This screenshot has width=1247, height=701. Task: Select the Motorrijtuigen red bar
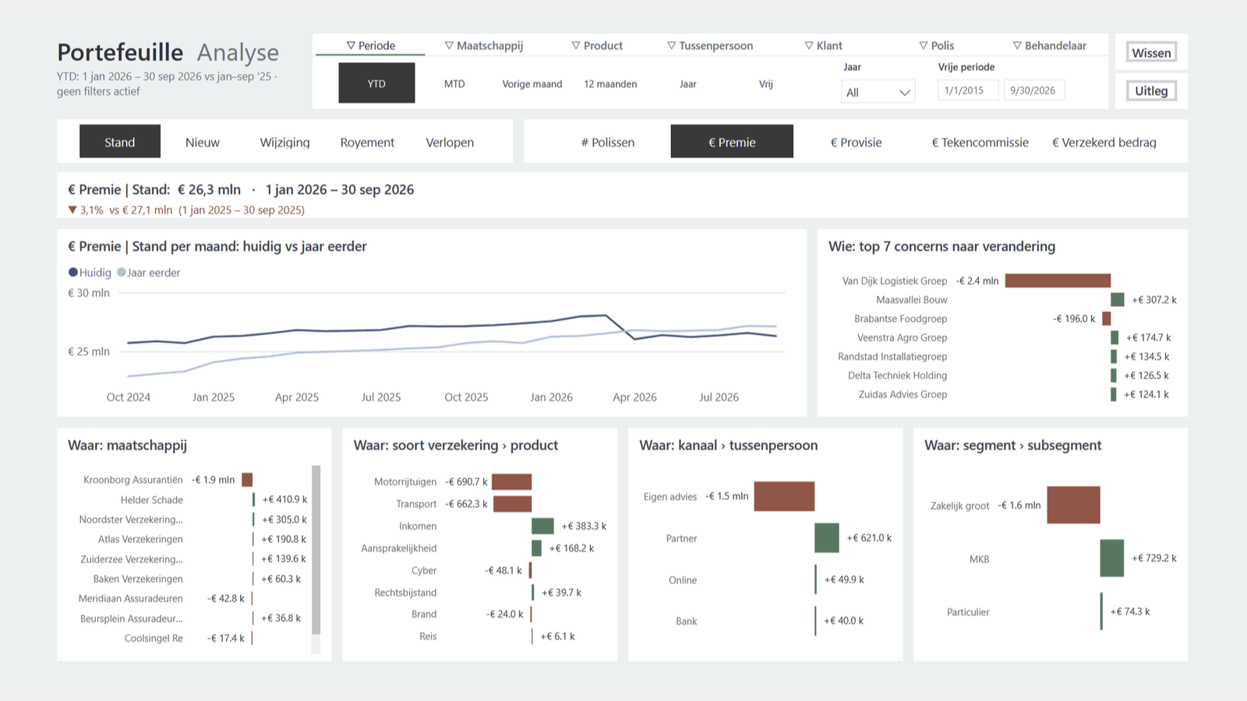(x=511, y=481)
